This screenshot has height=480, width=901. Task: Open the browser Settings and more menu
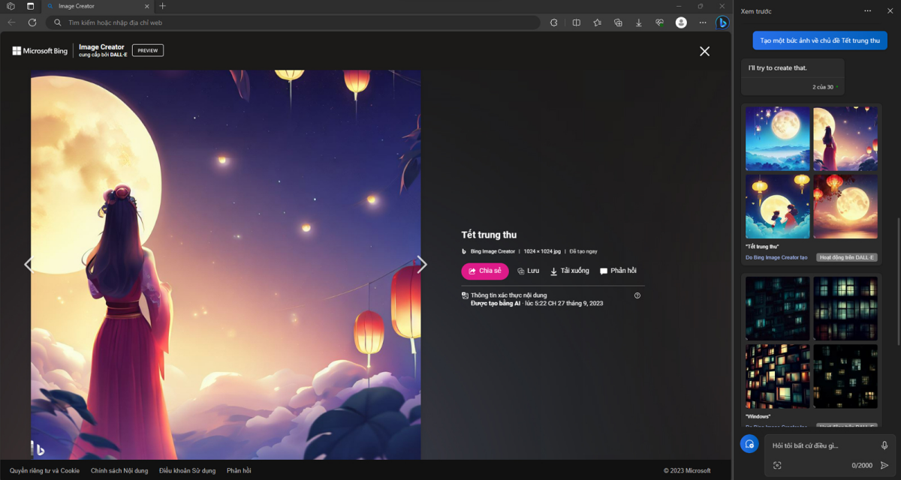(x=702, y=22)
